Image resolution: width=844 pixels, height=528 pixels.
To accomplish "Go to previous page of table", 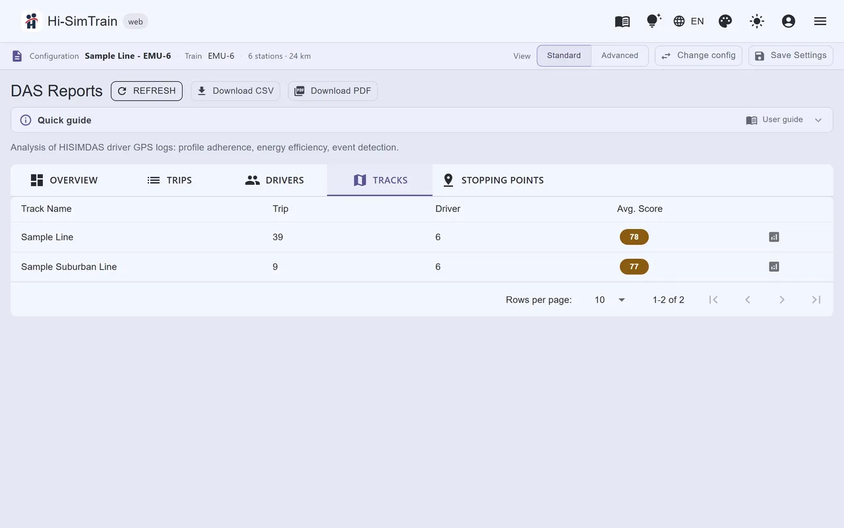I will pos(748,300).
